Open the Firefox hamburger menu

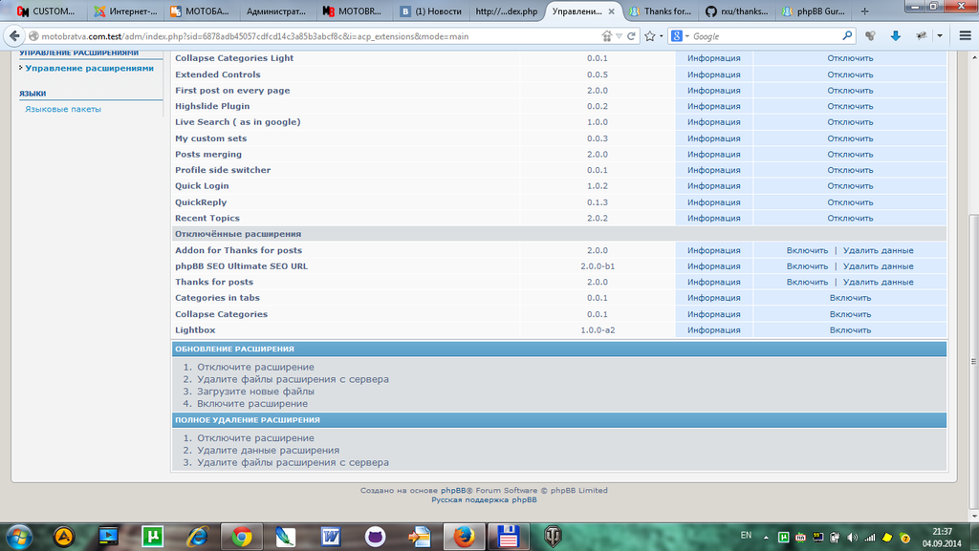962,35
